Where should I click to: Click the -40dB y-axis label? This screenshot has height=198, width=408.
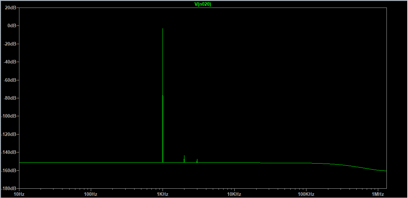point(10,62)
